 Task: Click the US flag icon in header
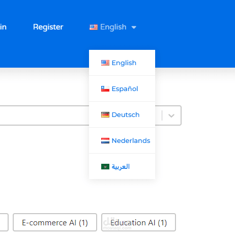tap(94, 27)
